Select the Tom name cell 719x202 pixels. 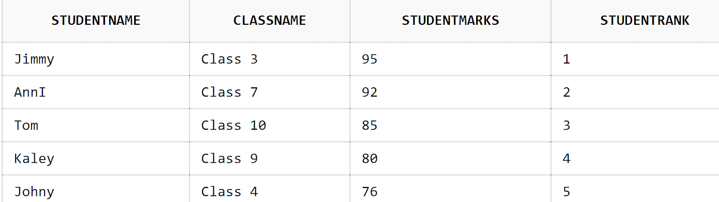point(96,125)
